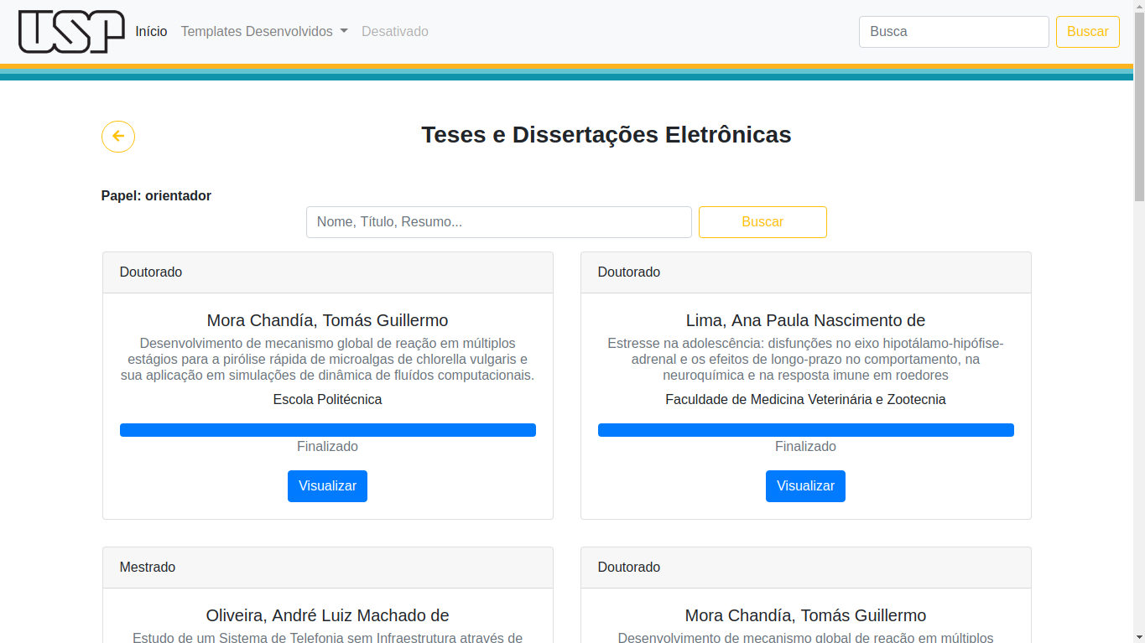Click thesis title starting Estresse na adolescência
1145x643 pixels.
coord(805,360)
